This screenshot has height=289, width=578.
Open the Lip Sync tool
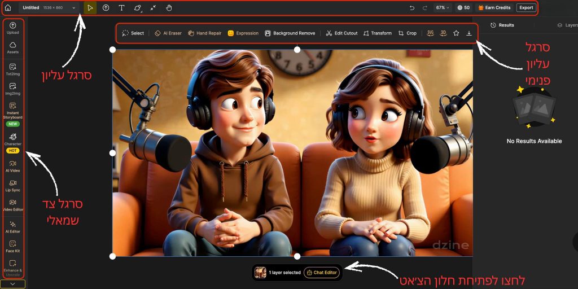pos(13,186)
